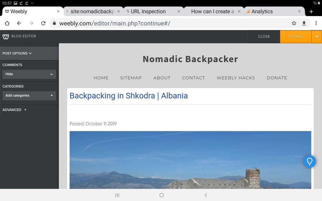Click the blog post title text
Screen dimensions: 322x201
[128, 96]
